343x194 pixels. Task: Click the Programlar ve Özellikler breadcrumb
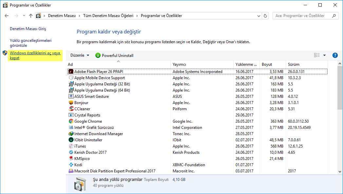162,16
